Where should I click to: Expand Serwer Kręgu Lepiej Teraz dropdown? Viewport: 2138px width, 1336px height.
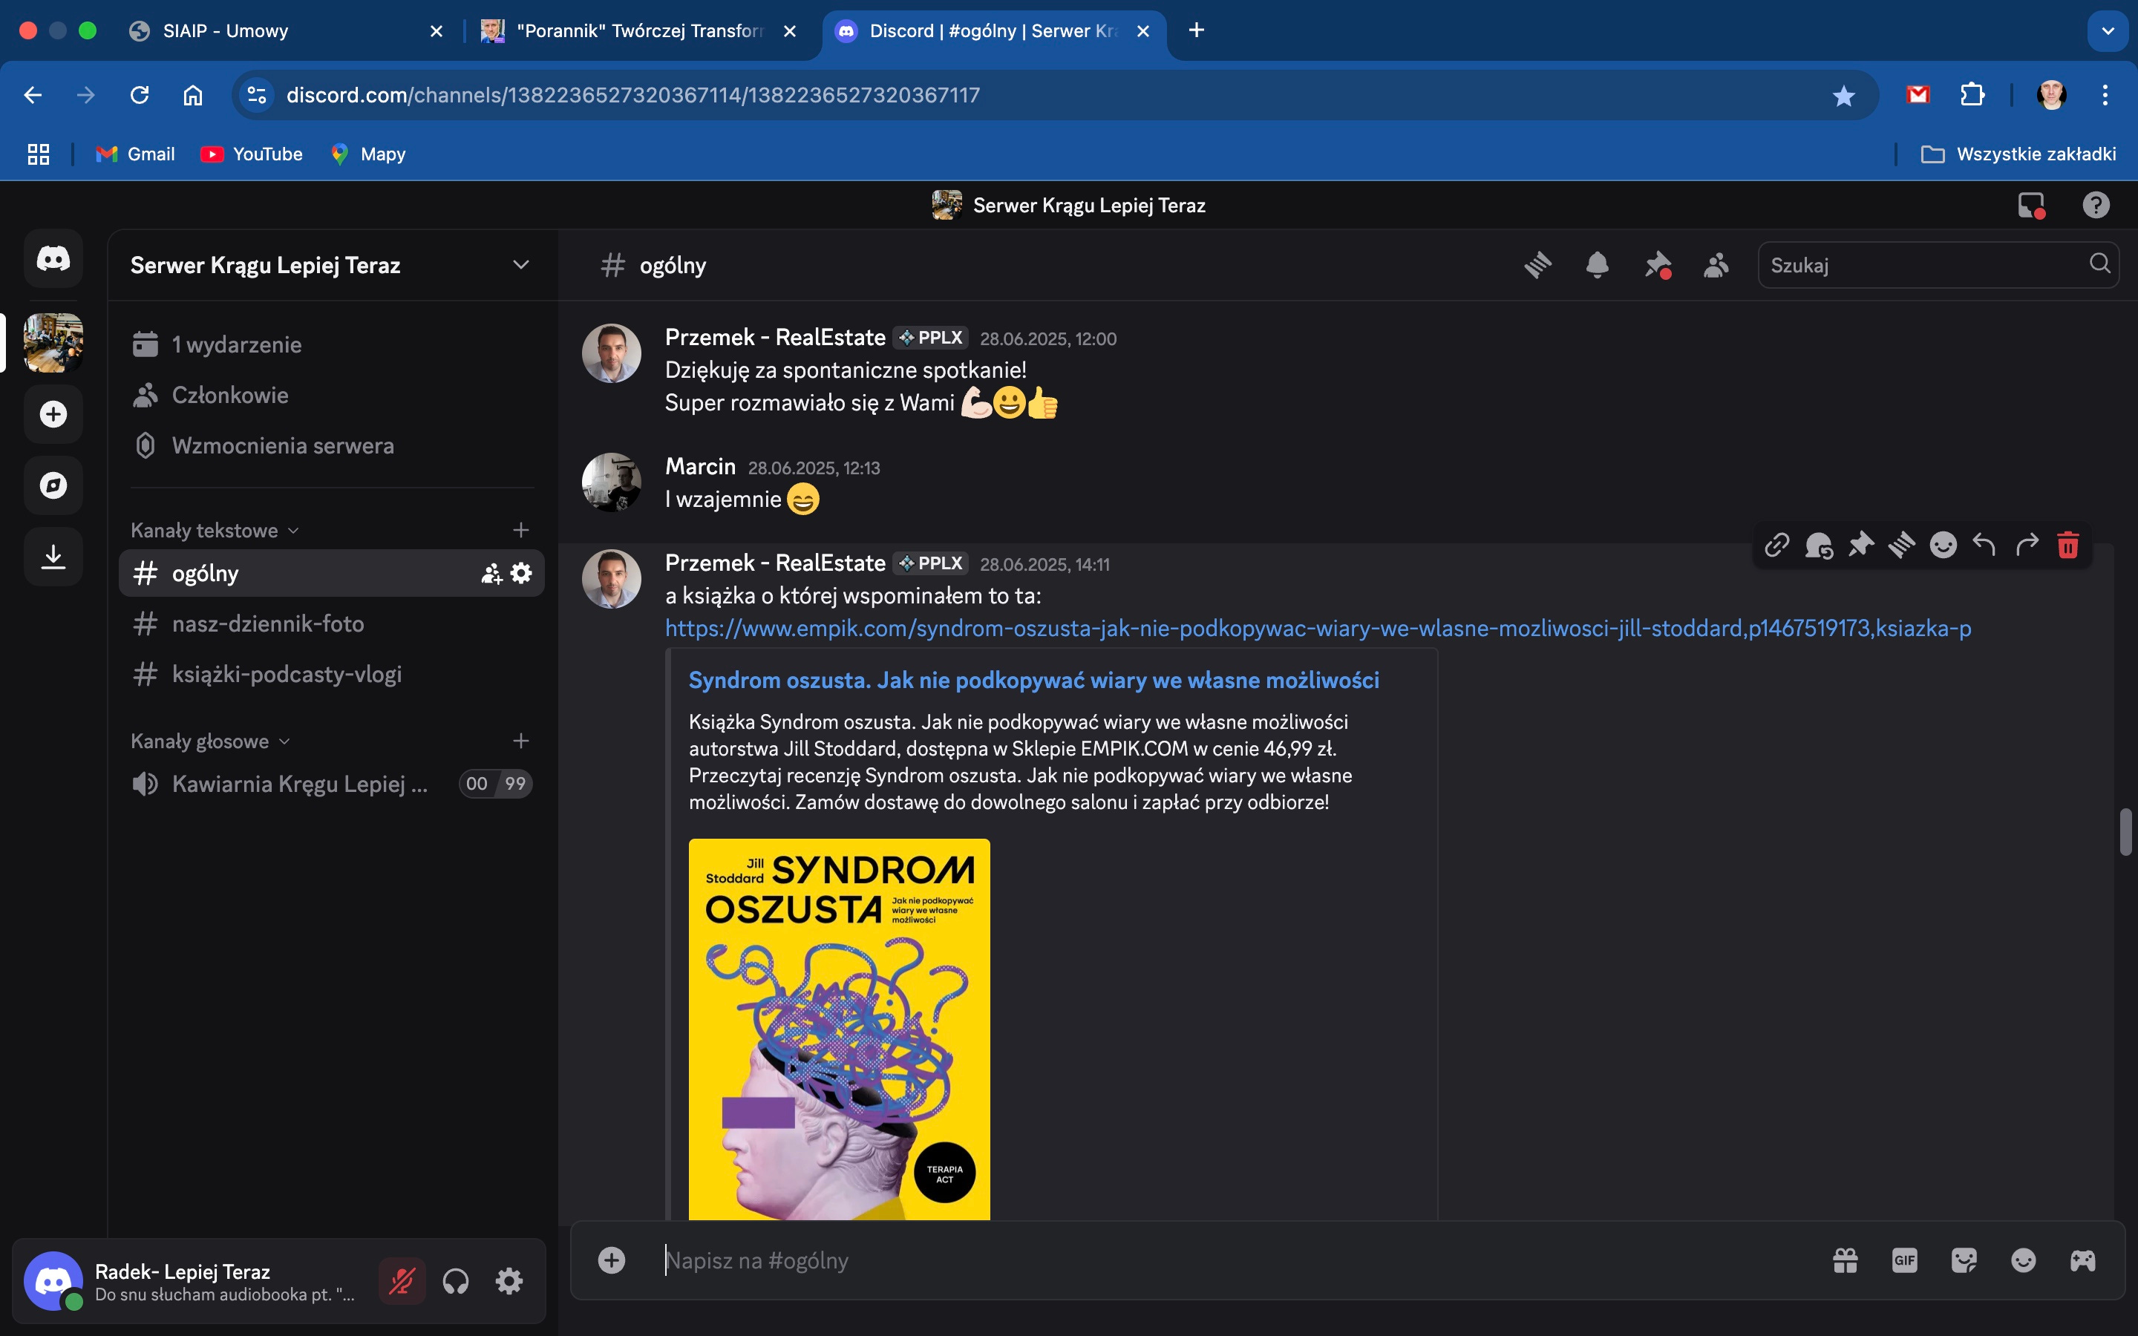click(520, 265)
